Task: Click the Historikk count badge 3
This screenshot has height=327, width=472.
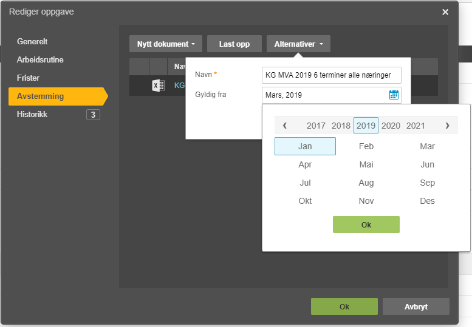Action: 93,115
